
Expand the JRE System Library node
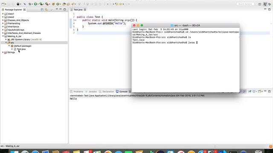tap(6, 40)
